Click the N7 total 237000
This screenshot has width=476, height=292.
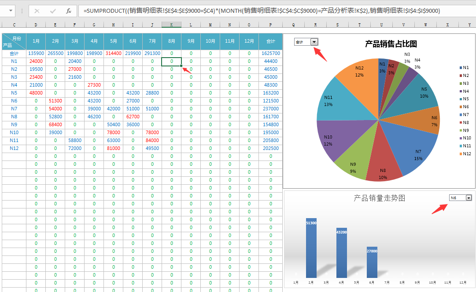tap(270, 109)
